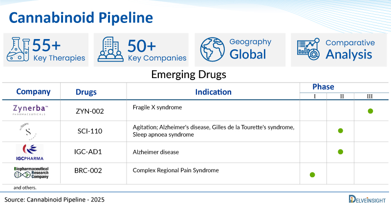Click the ZYN-002 drug name
The image size is (391, 205).
(90, 111)
